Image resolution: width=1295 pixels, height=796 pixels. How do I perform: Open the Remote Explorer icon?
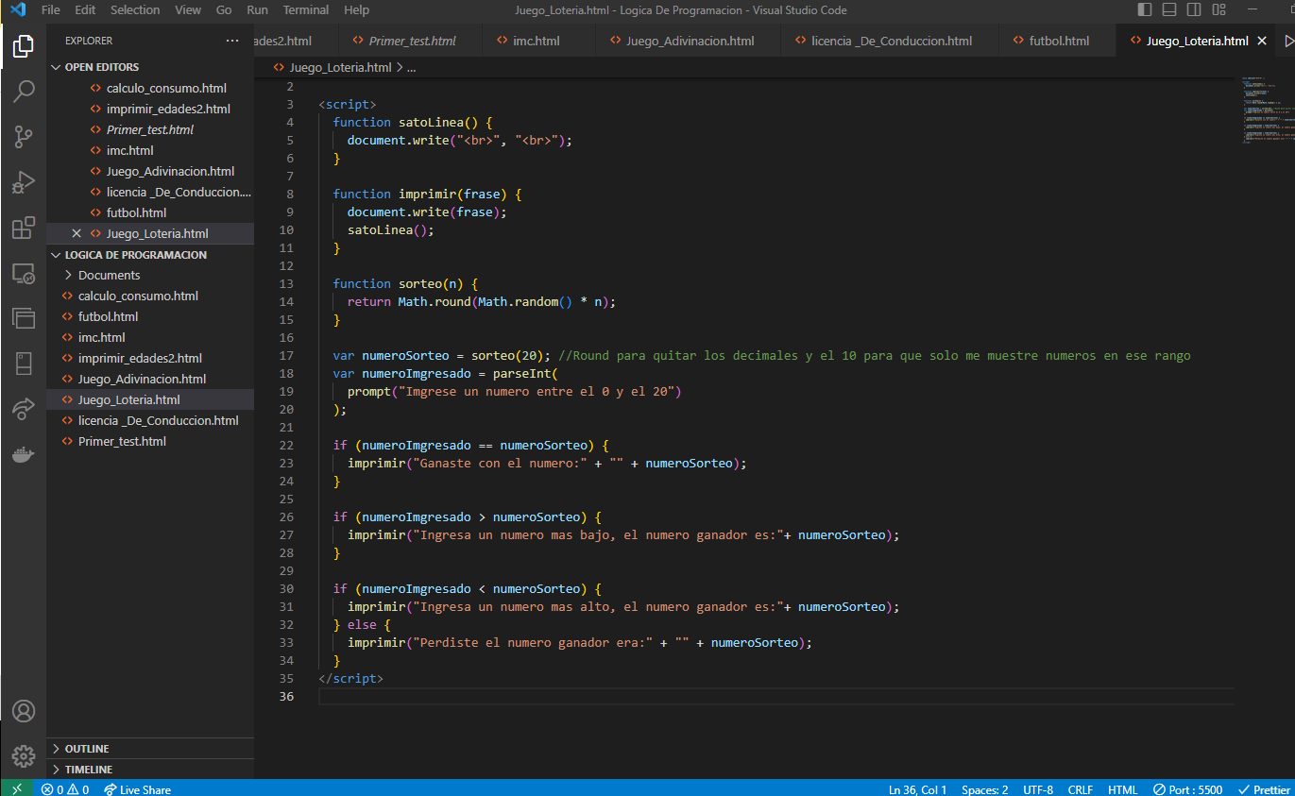click(24, 274)
